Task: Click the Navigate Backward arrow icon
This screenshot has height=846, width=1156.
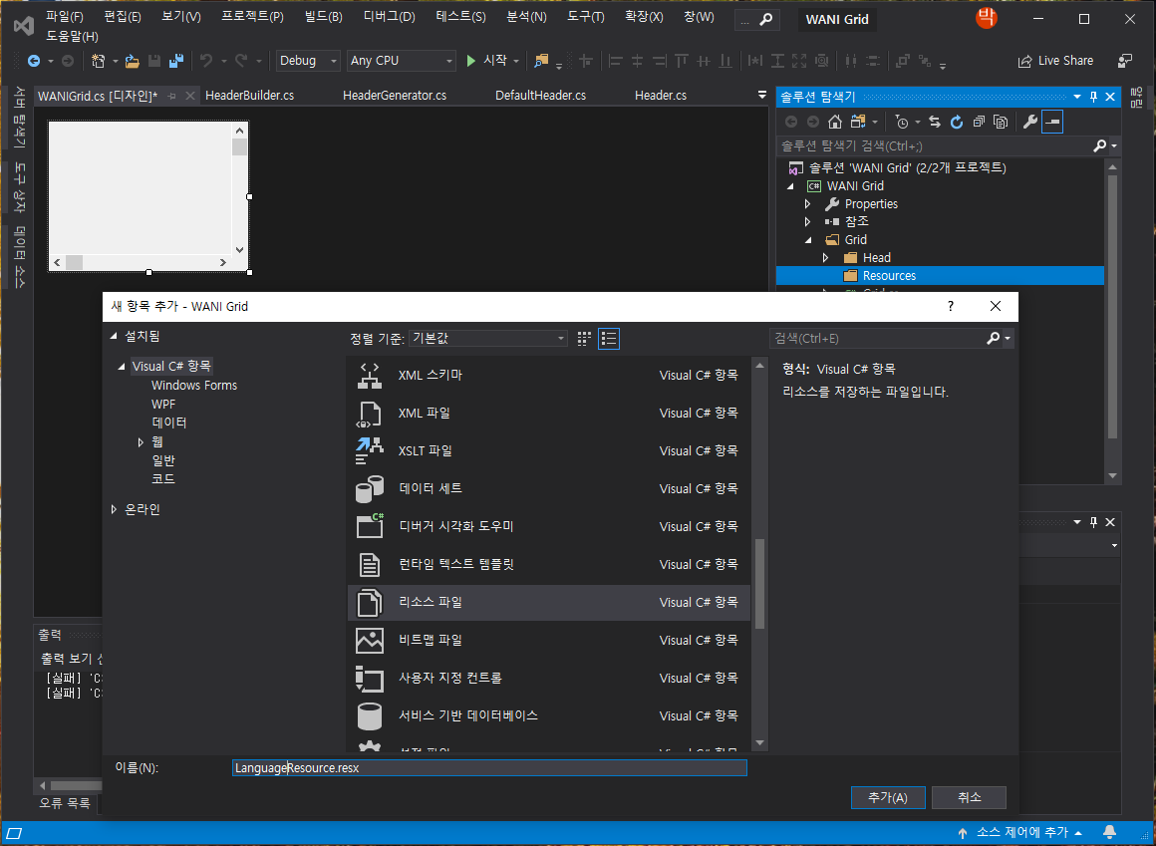Action: [x=33, y=61]
